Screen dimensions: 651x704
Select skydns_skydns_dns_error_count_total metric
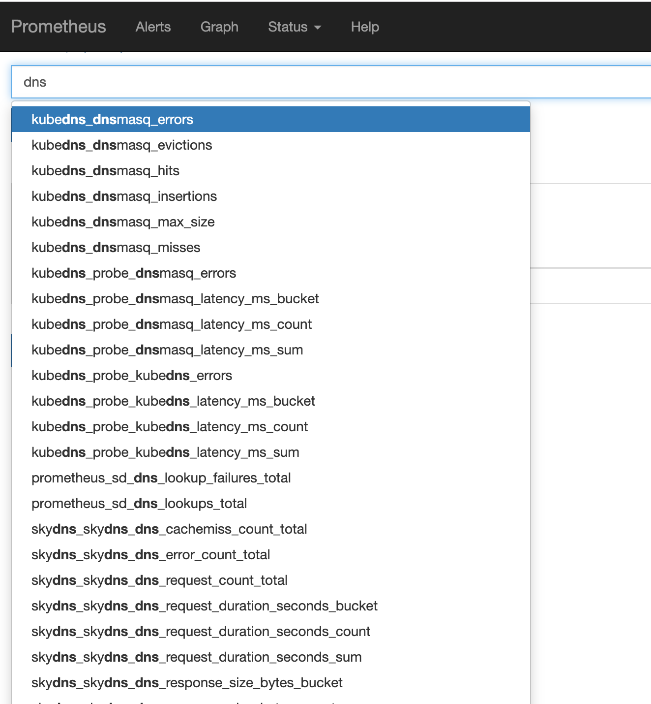tap(271, 554)
